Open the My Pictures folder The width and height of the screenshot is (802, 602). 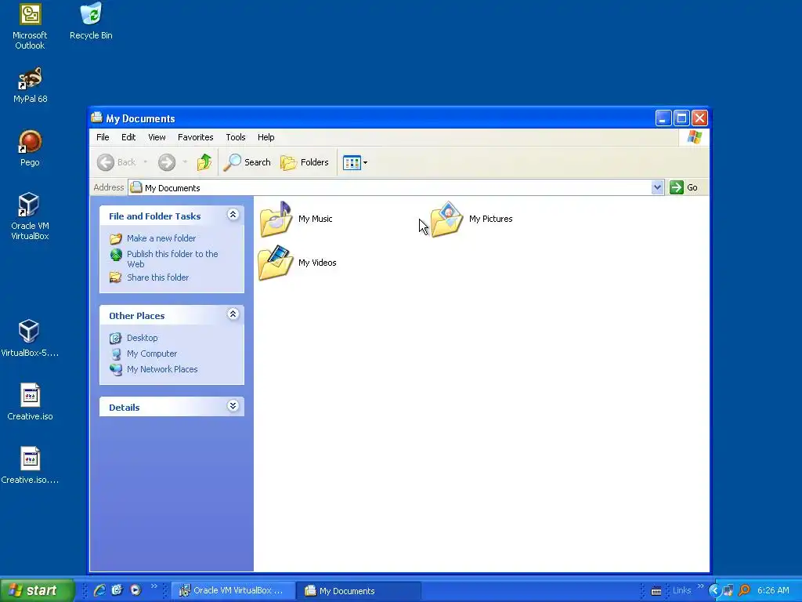[471, 219]
